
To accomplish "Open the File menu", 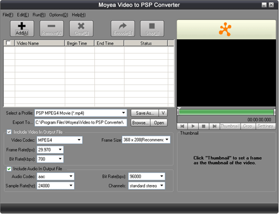I will point(8,15).
